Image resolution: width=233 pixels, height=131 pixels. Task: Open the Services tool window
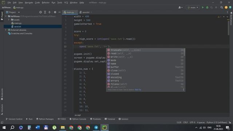point(123,119)
